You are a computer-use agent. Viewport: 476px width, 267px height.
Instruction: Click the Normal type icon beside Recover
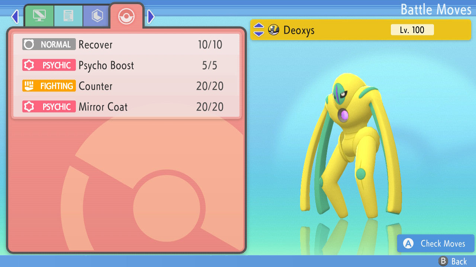coord(49,44)
